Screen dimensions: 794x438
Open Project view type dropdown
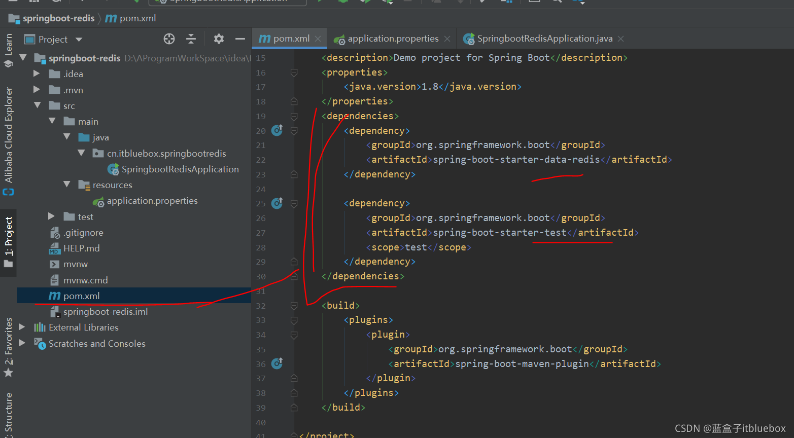(x=79, y=40)
